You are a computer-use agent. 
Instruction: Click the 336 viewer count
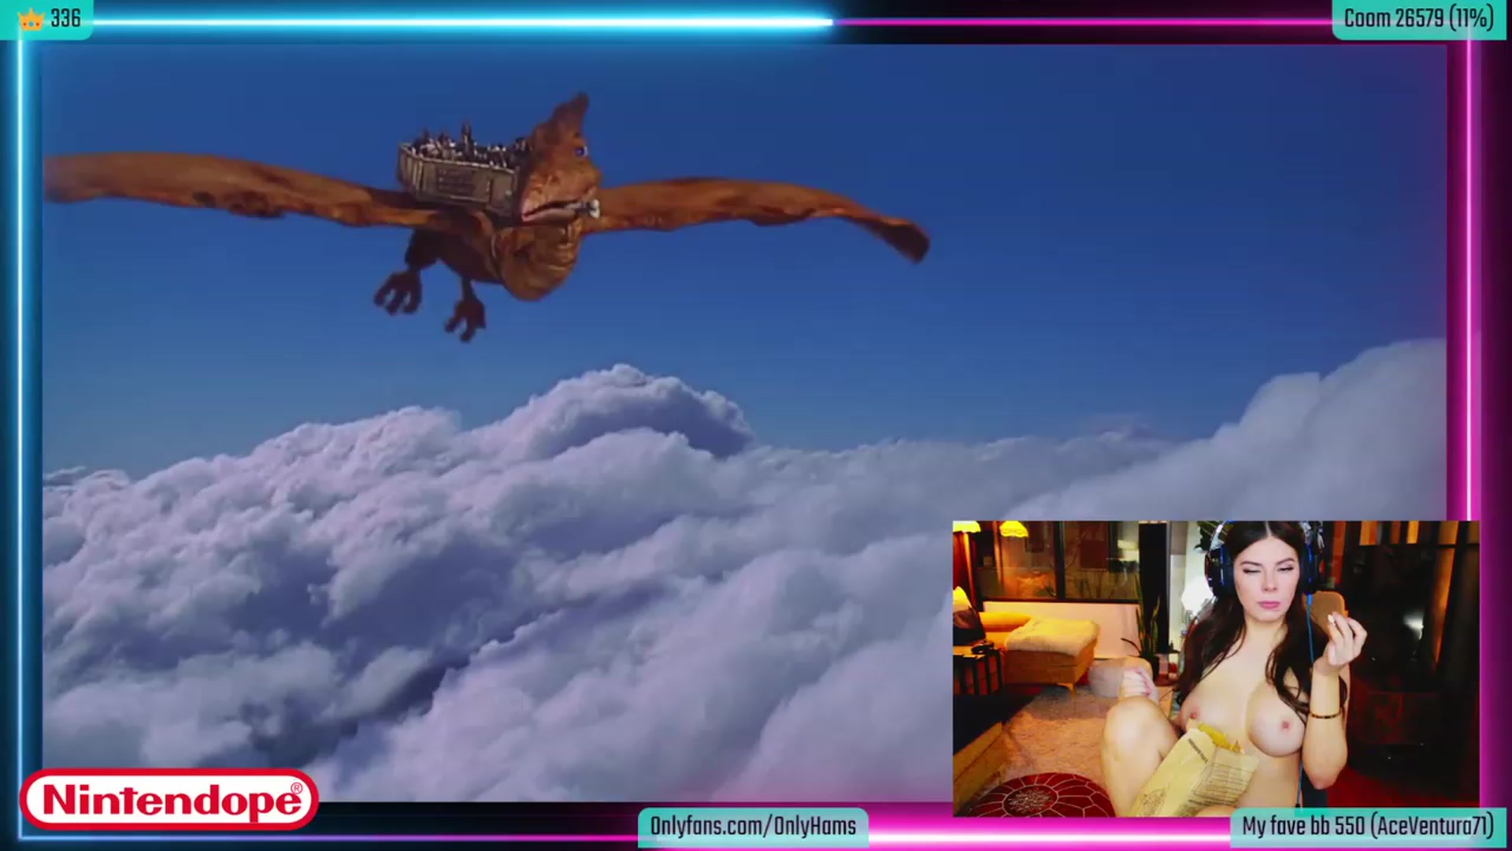[x=65, y=18]
